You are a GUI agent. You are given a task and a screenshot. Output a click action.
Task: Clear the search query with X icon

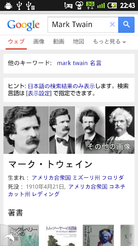point(112,25)
